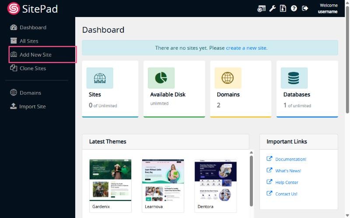Click the Clone Sites copy icon
The width and height of the screenshot is (350, 218).
click(x=14, y=68)
